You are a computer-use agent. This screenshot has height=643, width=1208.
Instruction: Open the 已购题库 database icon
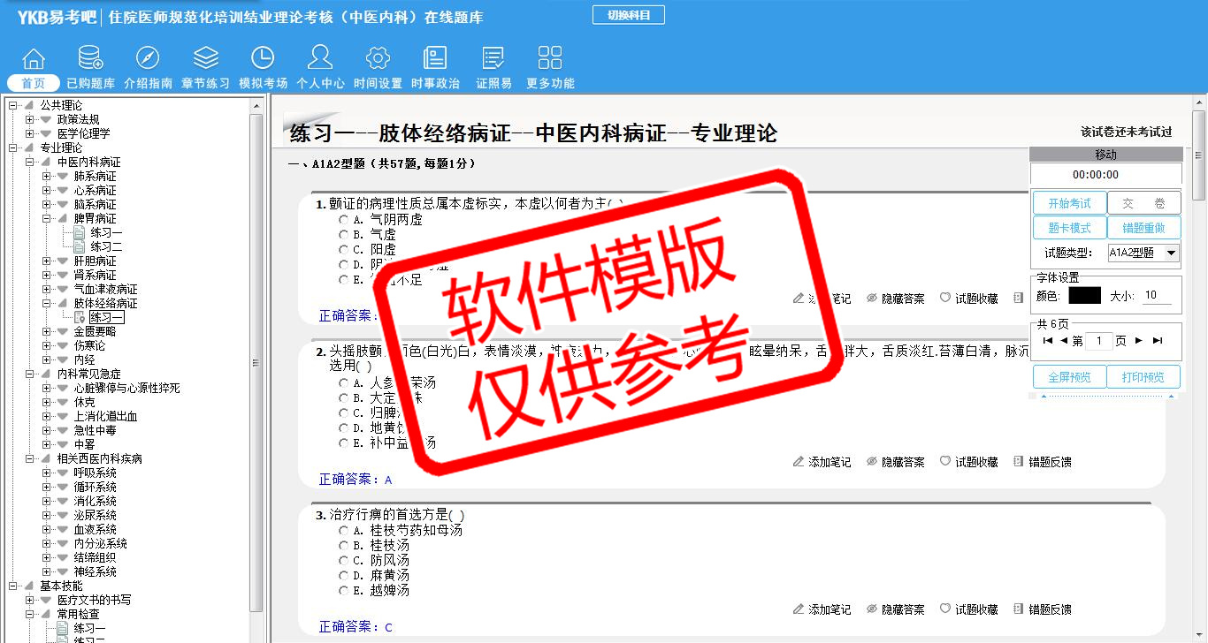coord(90,58)
